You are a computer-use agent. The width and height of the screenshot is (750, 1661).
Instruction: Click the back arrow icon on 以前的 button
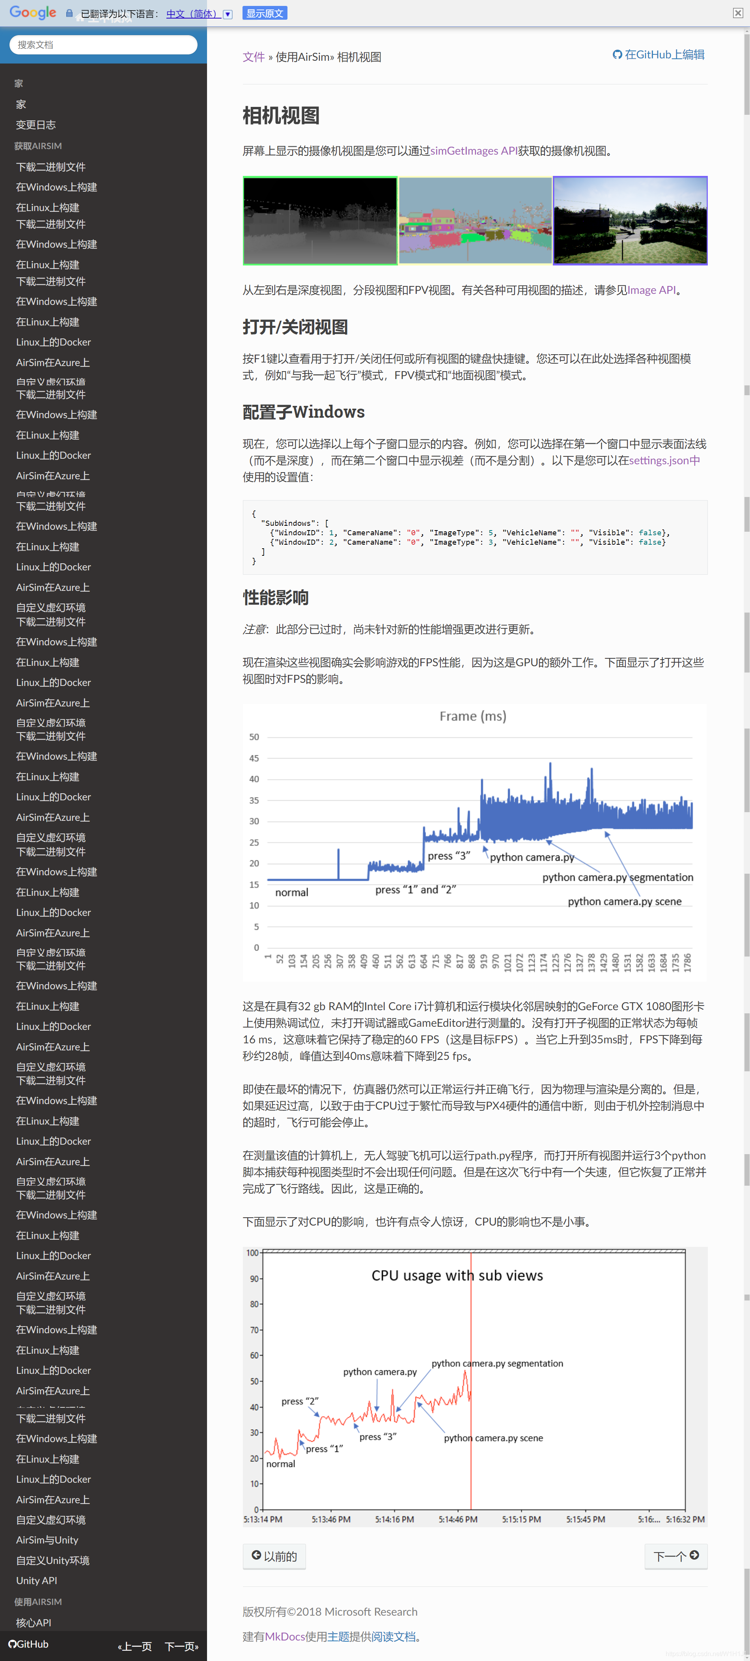click(x=256, y=1556)
